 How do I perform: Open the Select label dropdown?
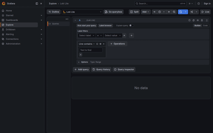point(87,35)
